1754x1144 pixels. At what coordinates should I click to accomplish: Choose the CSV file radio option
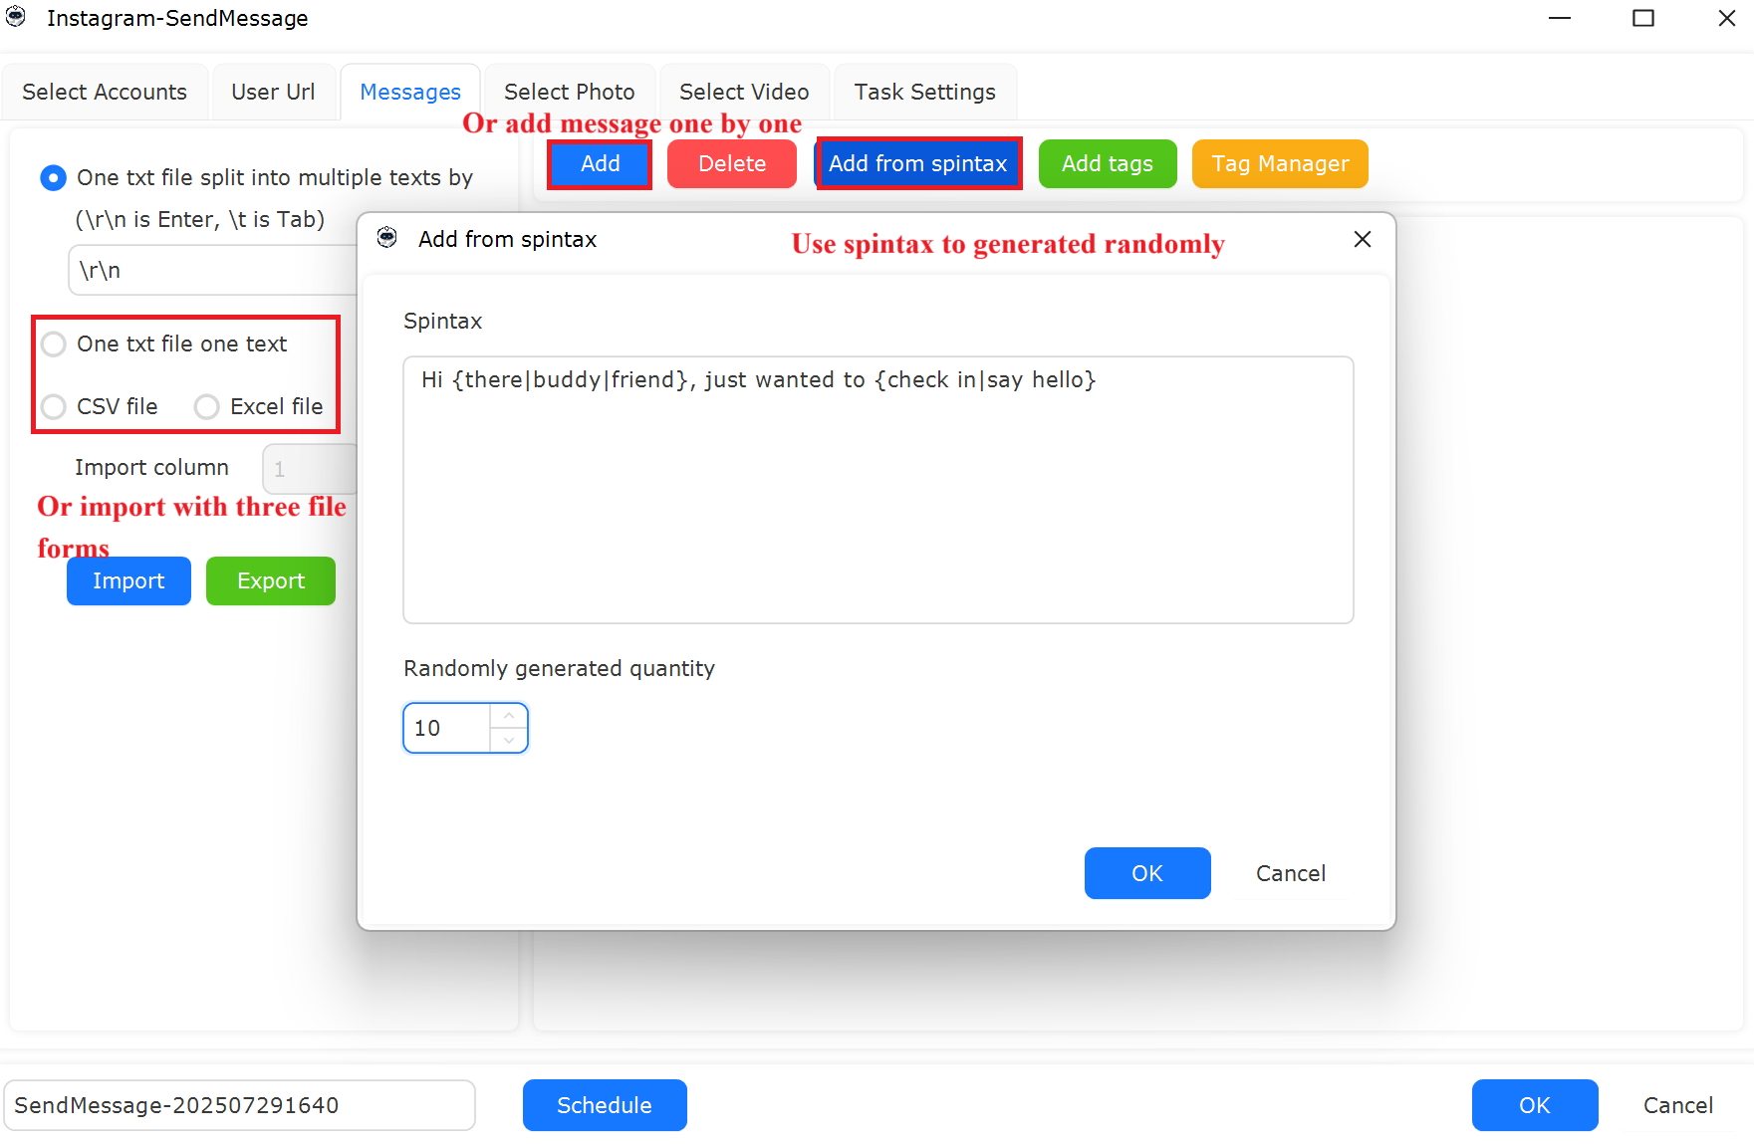(x=54, y=407)
